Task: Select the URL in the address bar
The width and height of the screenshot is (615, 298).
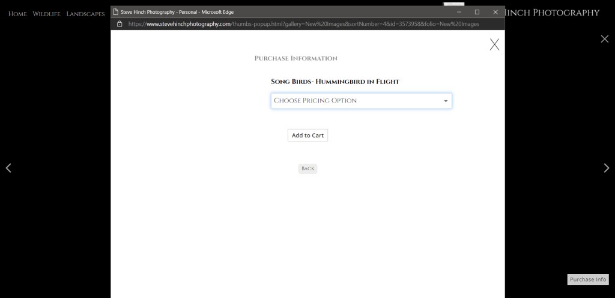Action: coord(303,24)
